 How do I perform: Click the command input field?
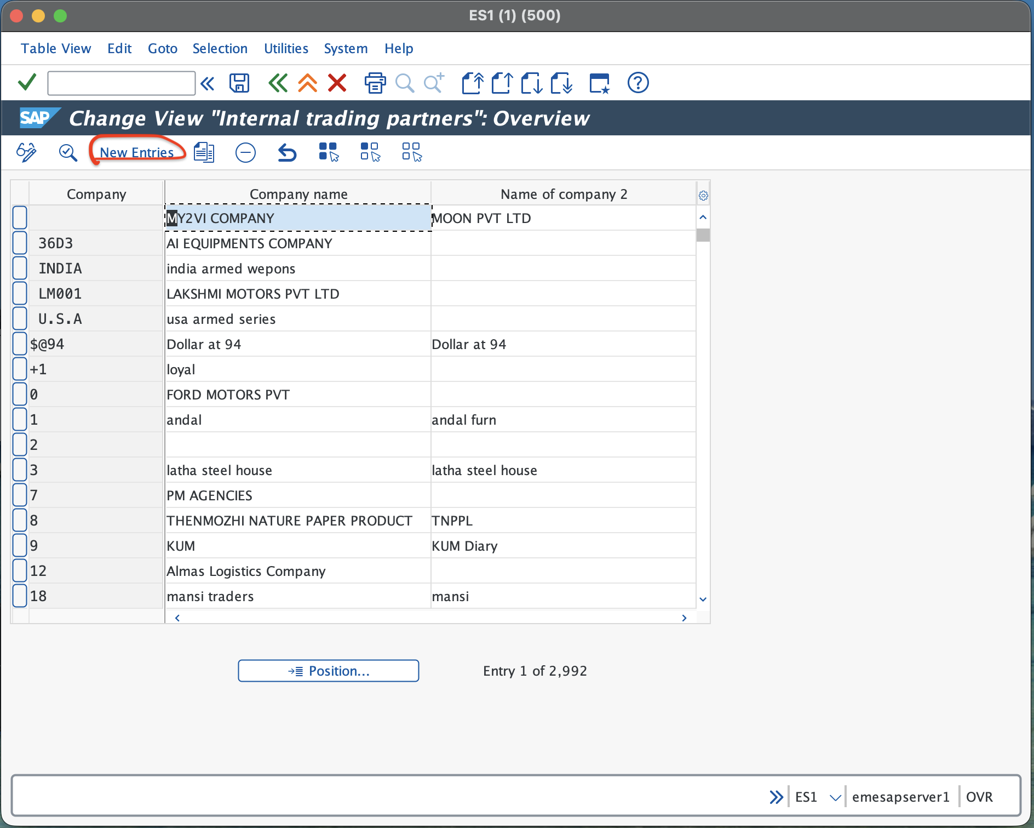122,83
